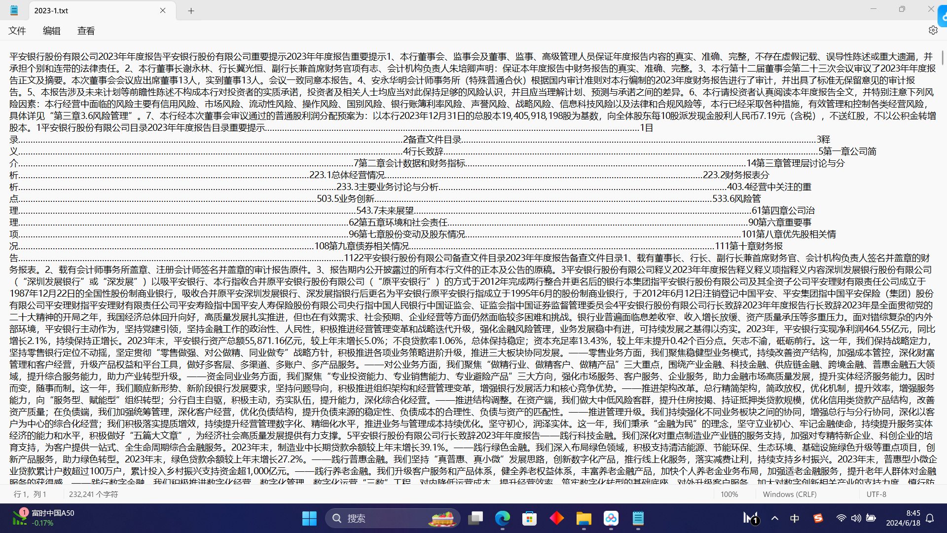Open File Explorer from taskbar
Viewport: 947px width, 533px height.
[584, 518]
